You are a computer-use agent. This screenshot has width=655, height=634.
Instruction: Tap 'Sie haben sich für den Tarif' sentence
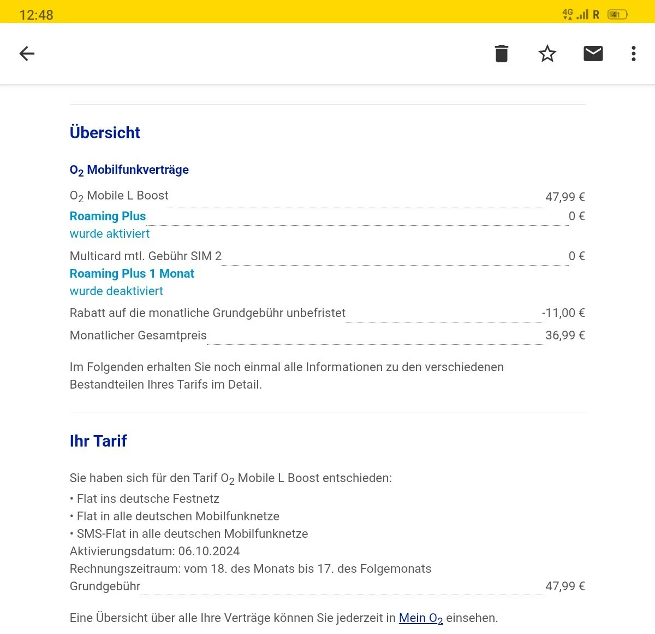click(x=230, y=478)
